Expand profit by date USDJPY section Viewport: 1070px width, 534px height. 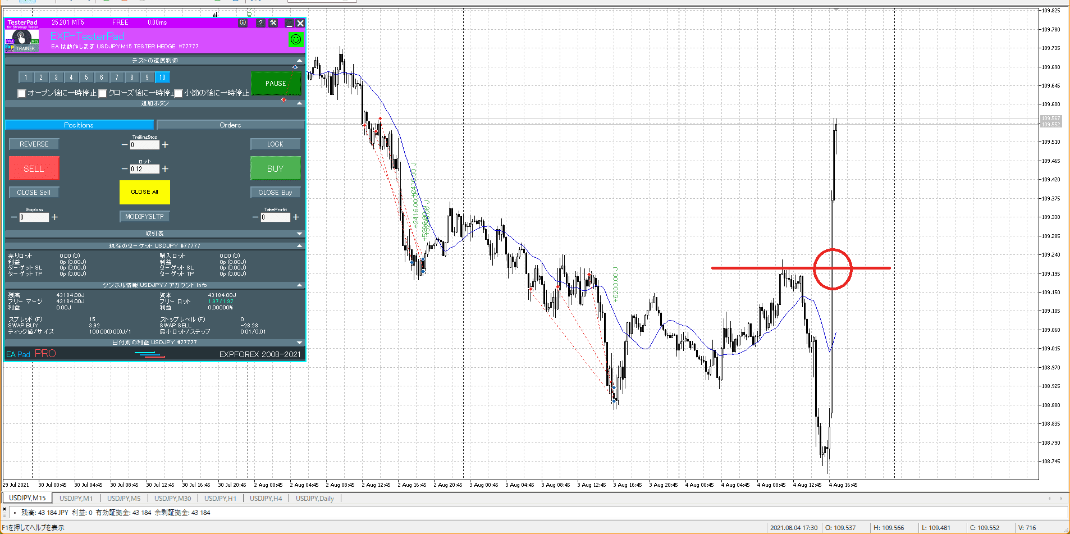pos(299,343)
